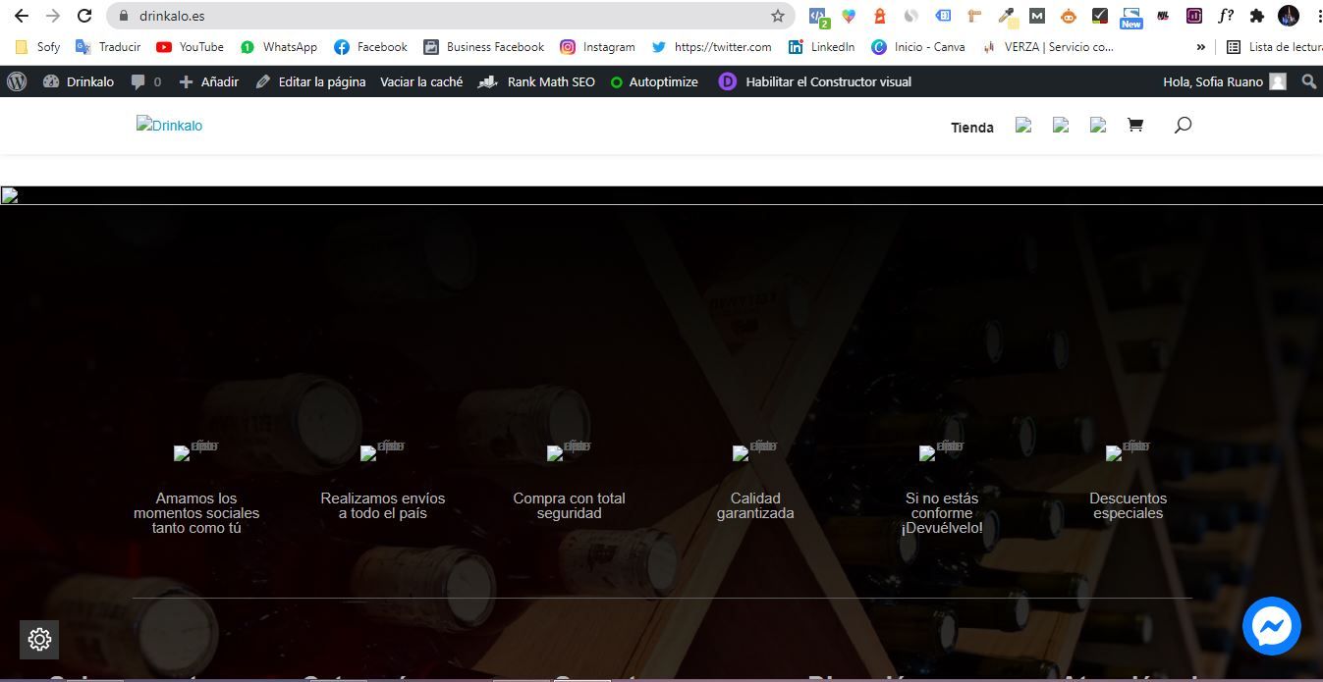Reload the drinkalo.es page
The image size is (1323, 682).
84,16
